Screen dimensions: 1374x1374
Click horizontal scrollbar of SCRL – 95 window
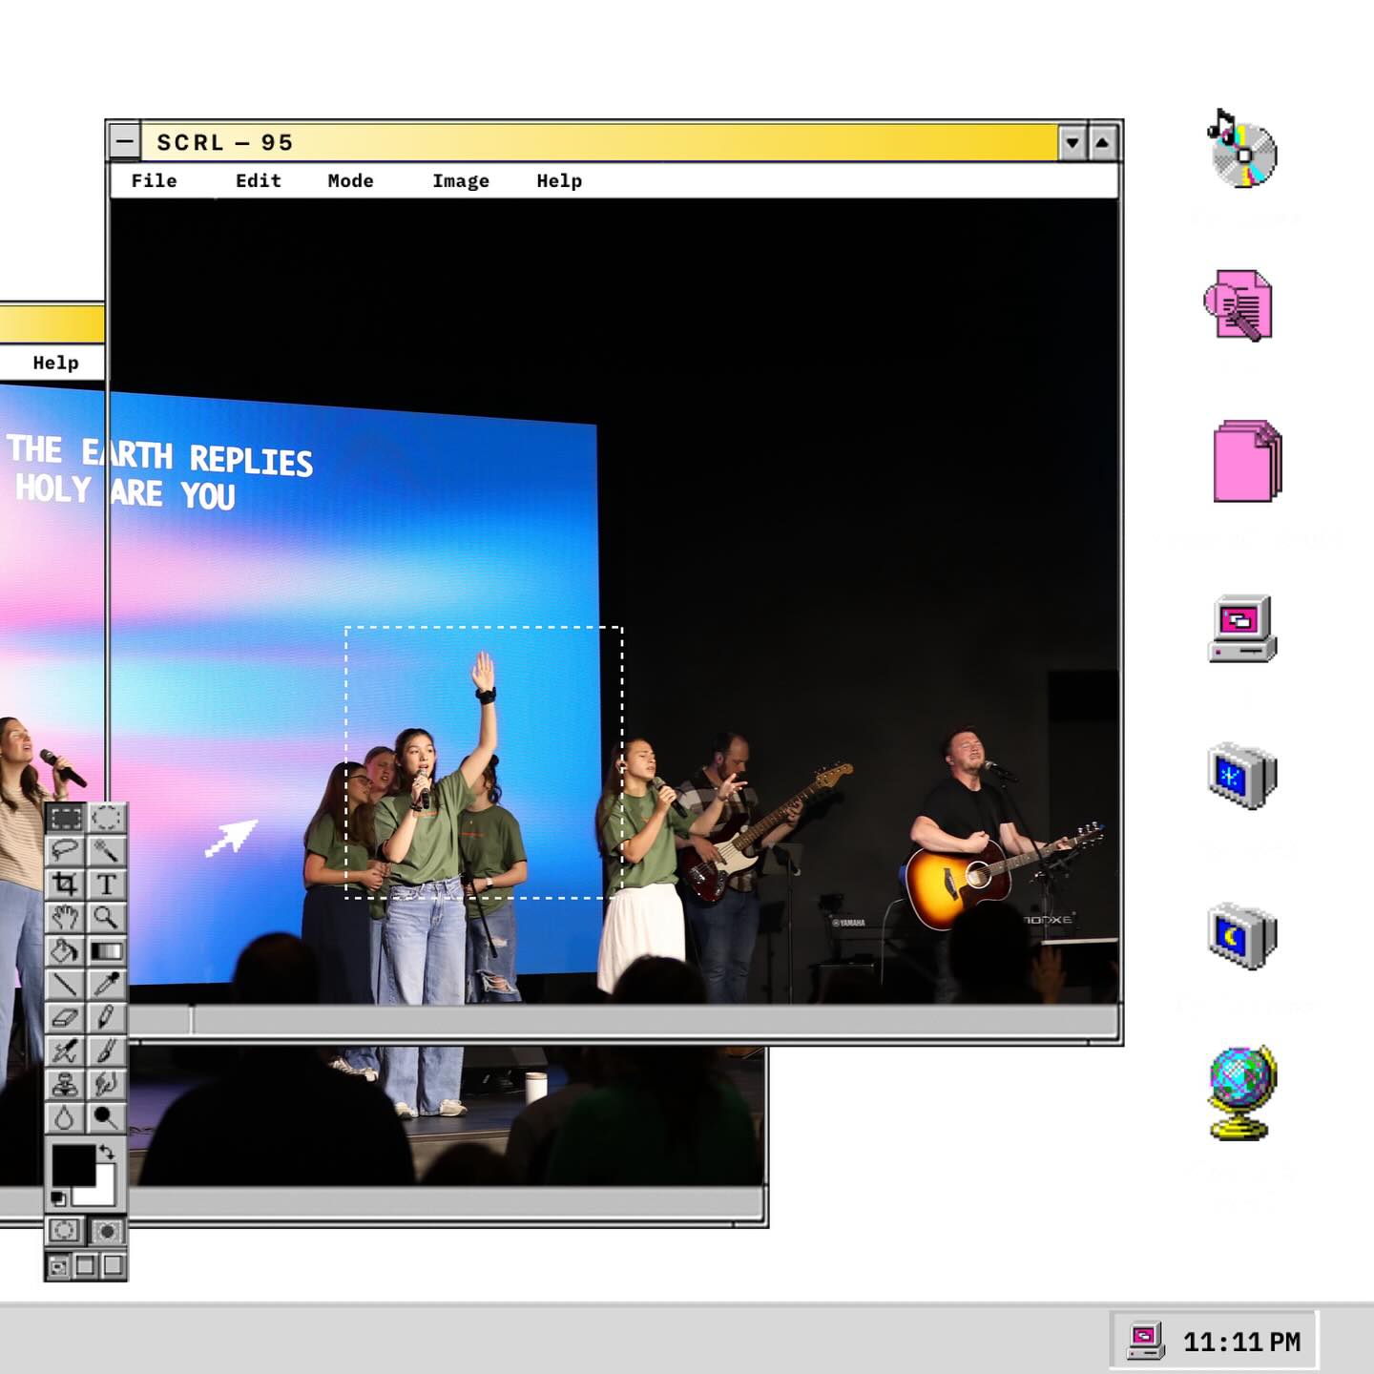622,1020
